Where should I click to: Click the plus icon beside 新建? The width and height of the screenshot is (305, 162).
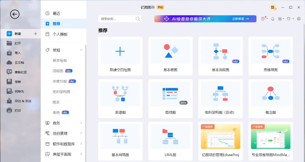tap(35, 34)
